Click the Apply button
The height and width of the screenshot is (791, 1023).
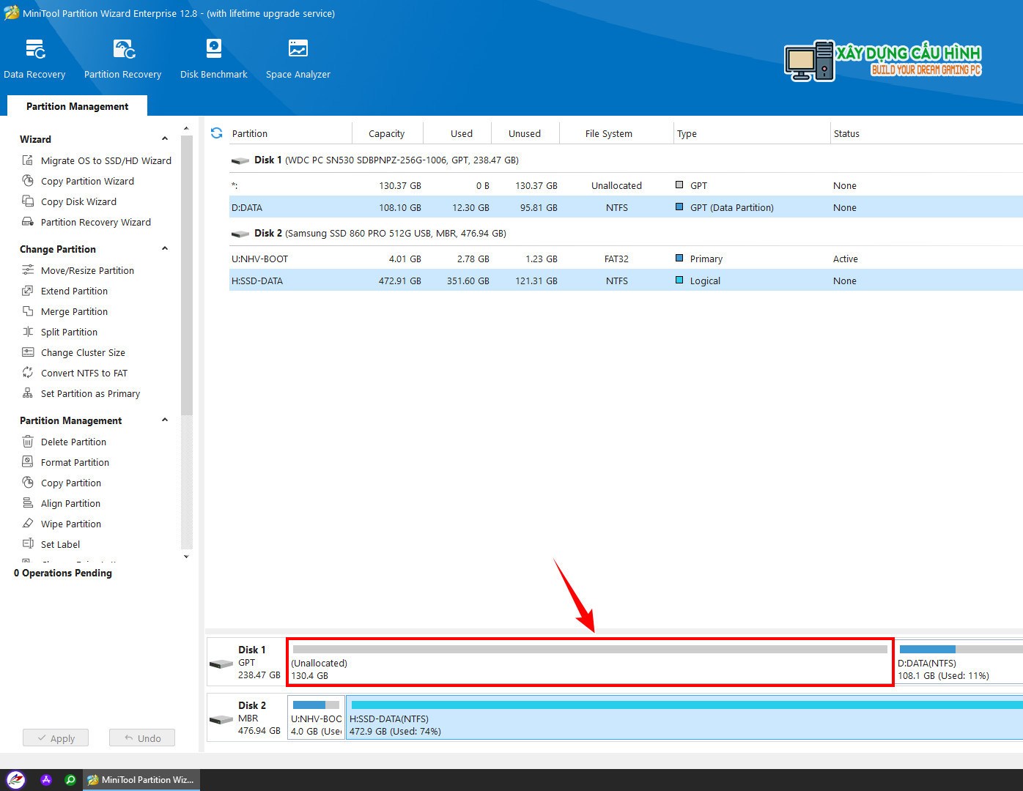click(x=56, y=738)
